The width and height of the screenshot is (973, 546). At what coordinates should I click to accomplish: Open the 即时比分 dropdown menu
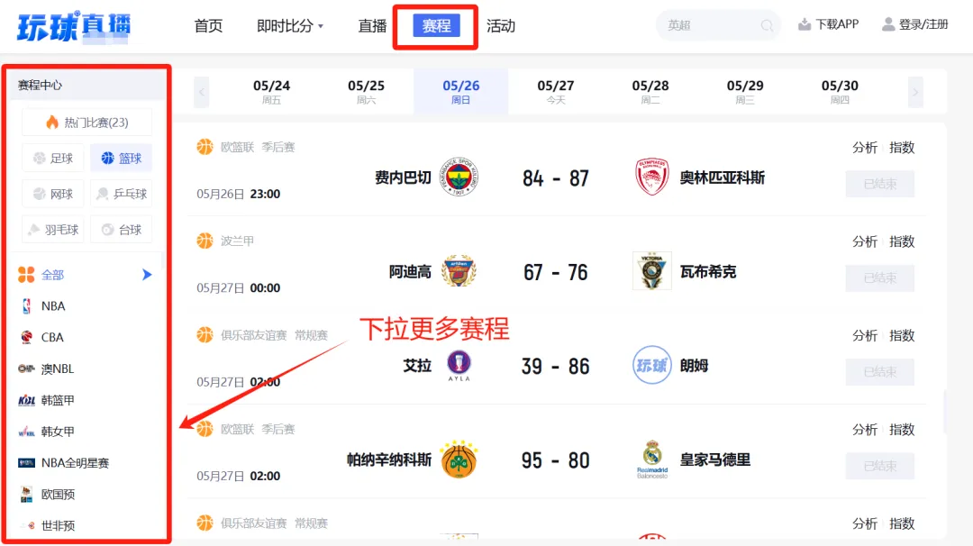click(x=290, y=26)
